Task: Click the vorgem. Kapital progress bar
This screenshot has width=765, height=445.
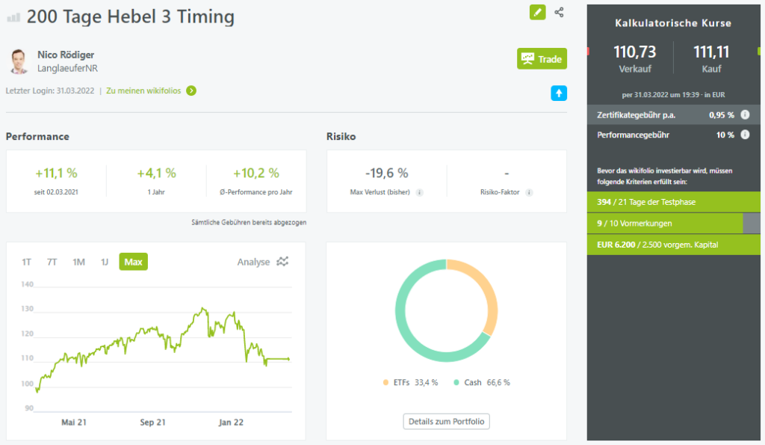Action: [x=673, y=245]
